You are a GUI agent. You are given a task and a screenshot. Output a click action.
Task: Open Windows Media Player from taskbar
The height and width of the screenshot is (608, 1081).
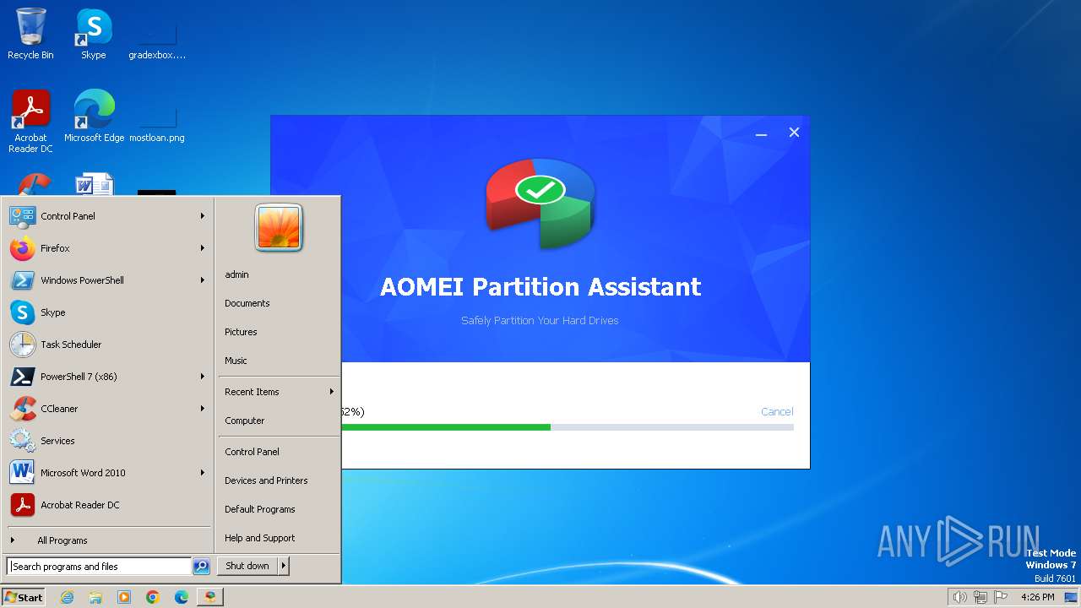tap(124, 597)
